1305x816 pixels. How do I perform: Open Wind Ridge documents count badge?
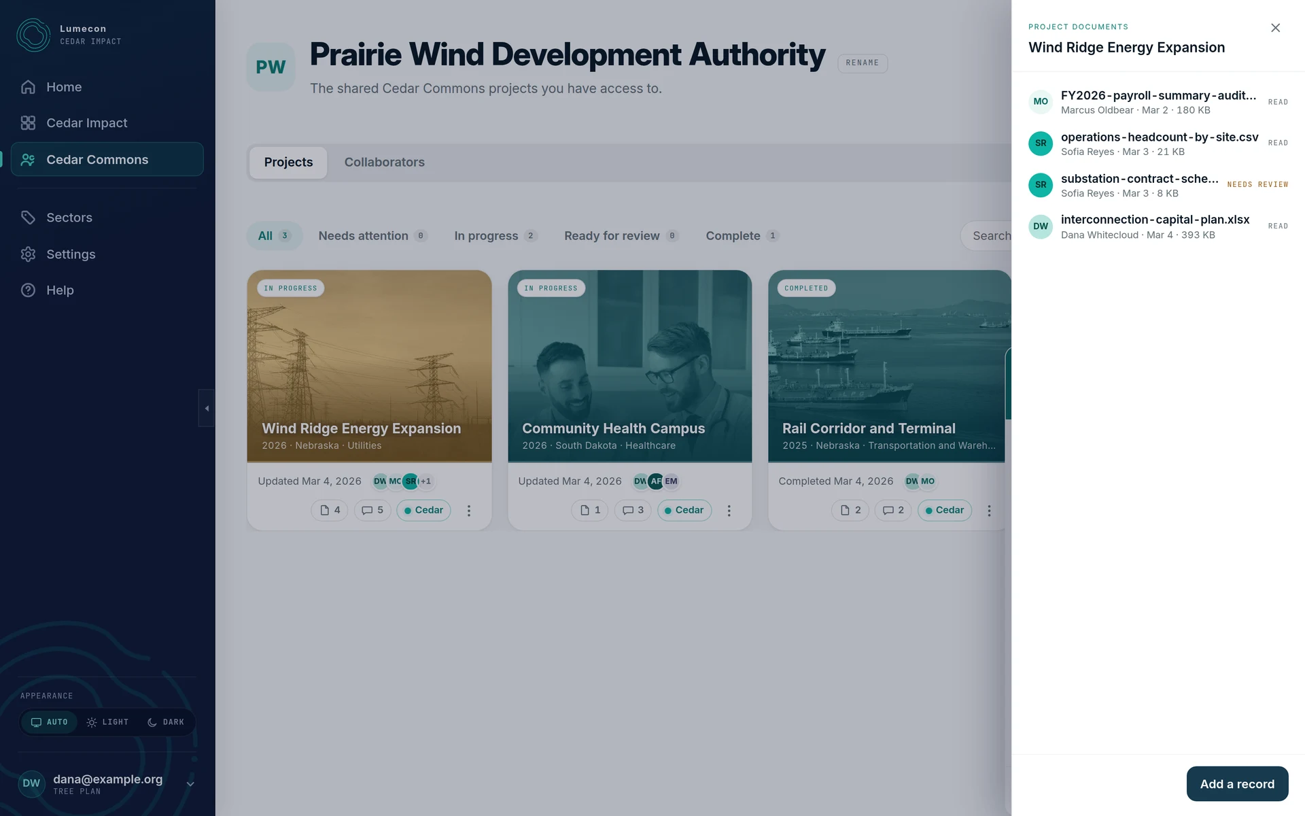coord(330,511)
